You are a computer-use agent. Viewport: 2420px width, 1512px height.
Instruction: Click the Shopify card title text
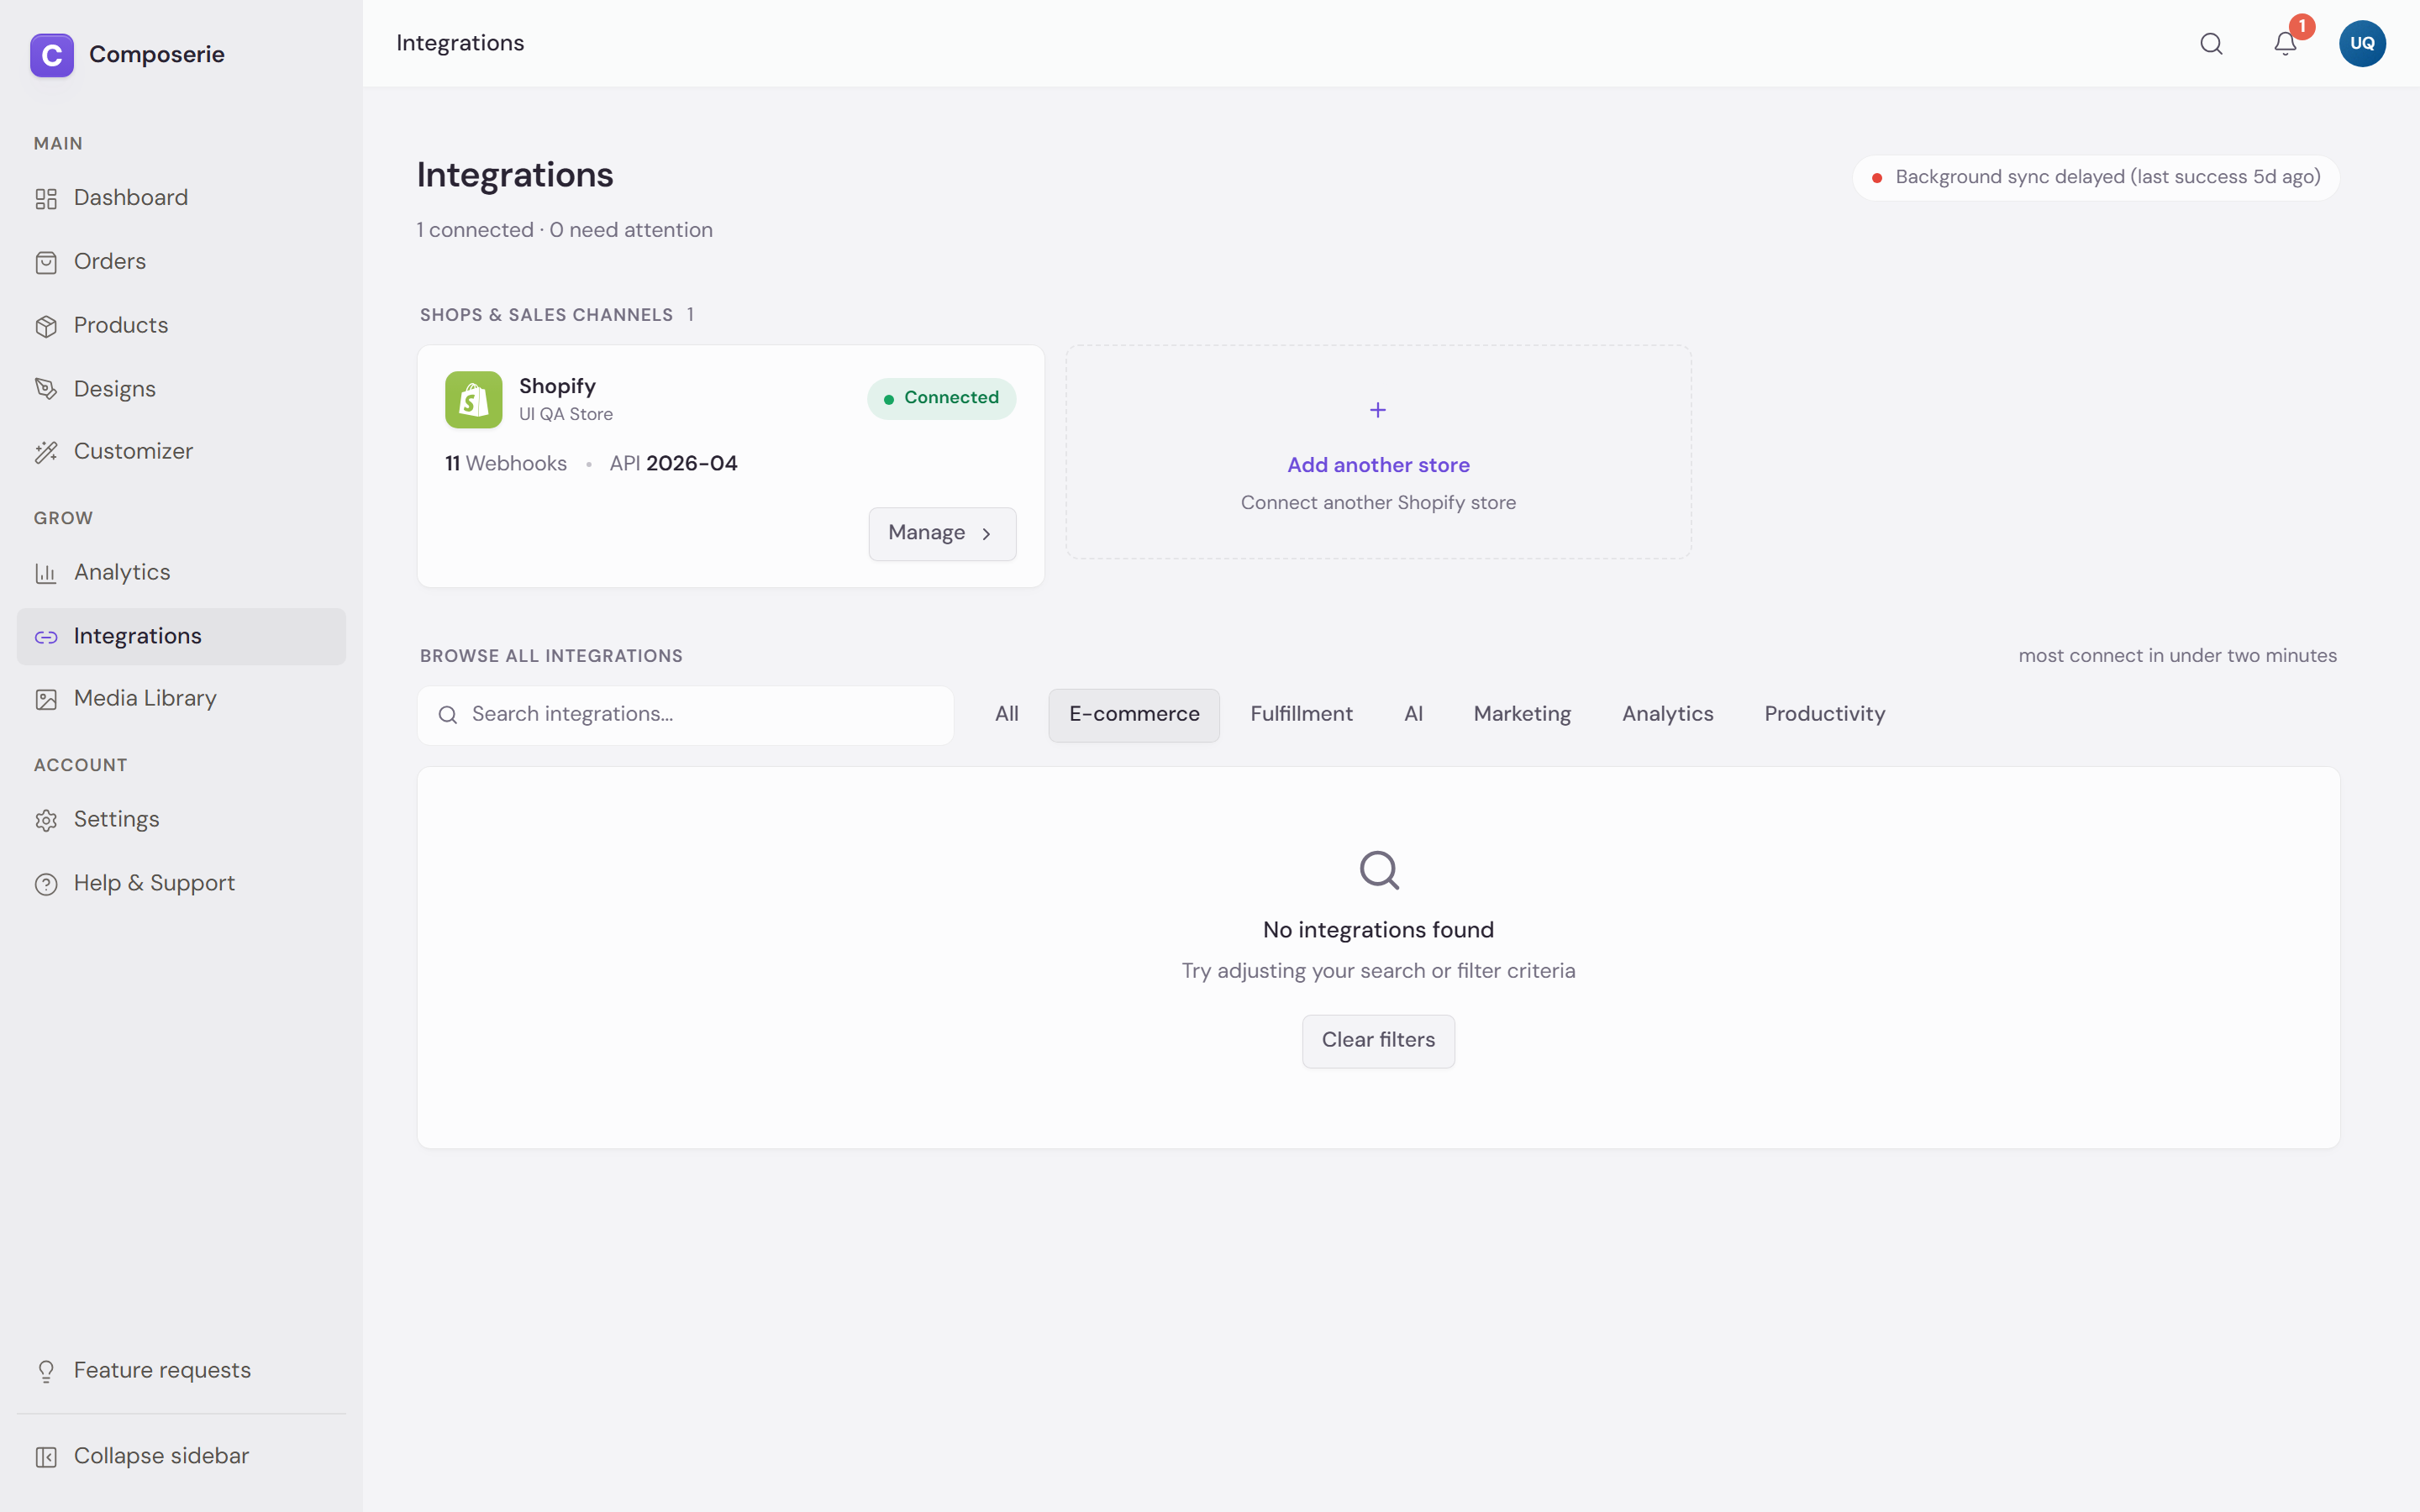tap(557, 386)
